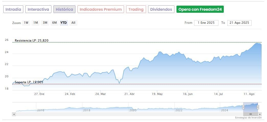Click the navigator scroll right arrow
This screenshot has height=122, width=267.
[x=260, y=114]
